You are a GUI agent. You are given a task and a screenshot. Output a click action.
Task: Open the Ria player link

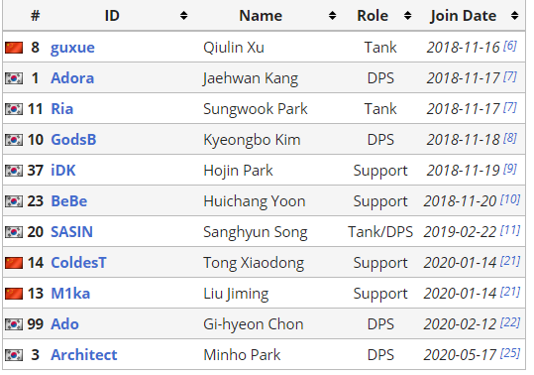click(x=62, y=109)
